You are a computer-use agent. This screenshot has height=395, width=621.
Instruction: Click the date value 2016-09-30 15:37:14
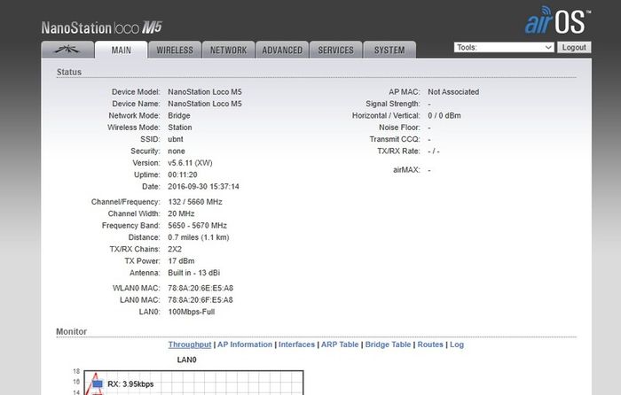[x=203, y=187]
